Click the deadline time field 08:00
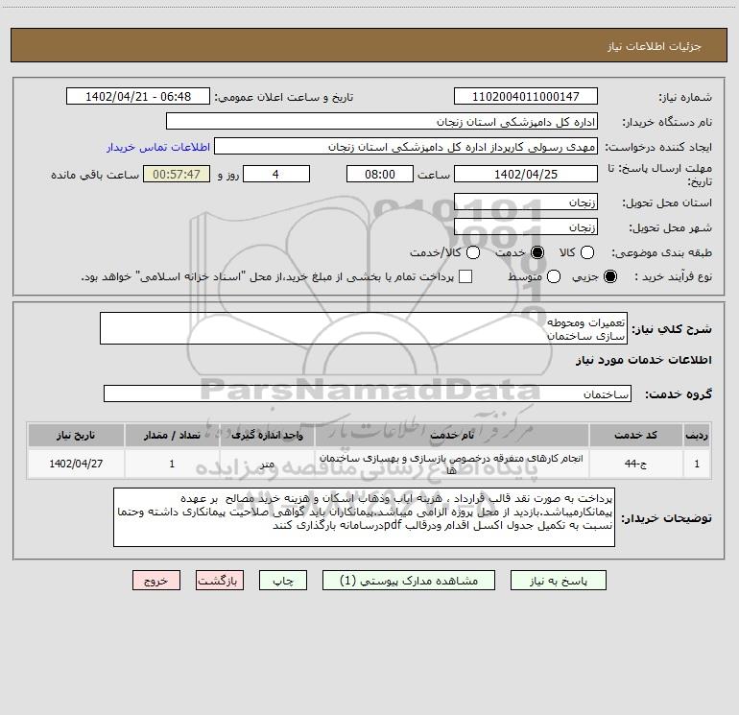 point(380,174)
